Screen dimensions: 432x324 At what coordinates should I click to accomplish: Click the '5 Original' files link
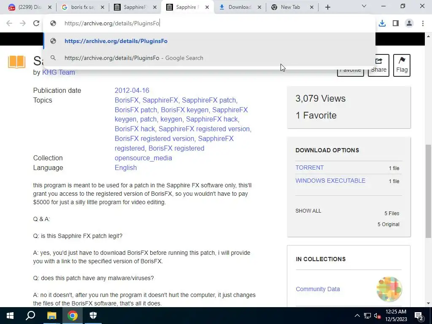(388, 224)
